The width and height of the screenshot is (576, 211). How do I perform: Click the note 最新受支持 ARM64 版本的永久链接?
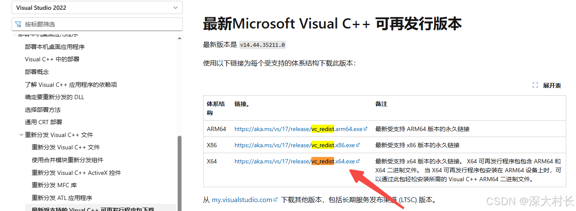click(x=422, y=129)
